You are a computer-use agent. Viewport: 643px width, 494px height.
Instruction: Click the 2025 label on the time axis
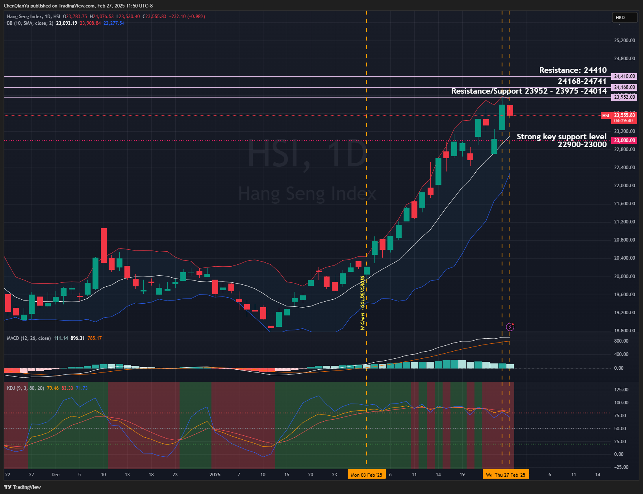[215, 475]
